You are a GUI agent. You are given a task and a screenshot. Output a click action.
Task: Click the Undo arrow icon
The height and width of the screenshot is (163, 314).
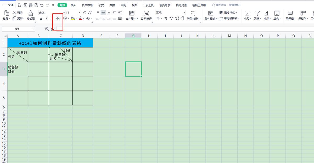point(42,5)
